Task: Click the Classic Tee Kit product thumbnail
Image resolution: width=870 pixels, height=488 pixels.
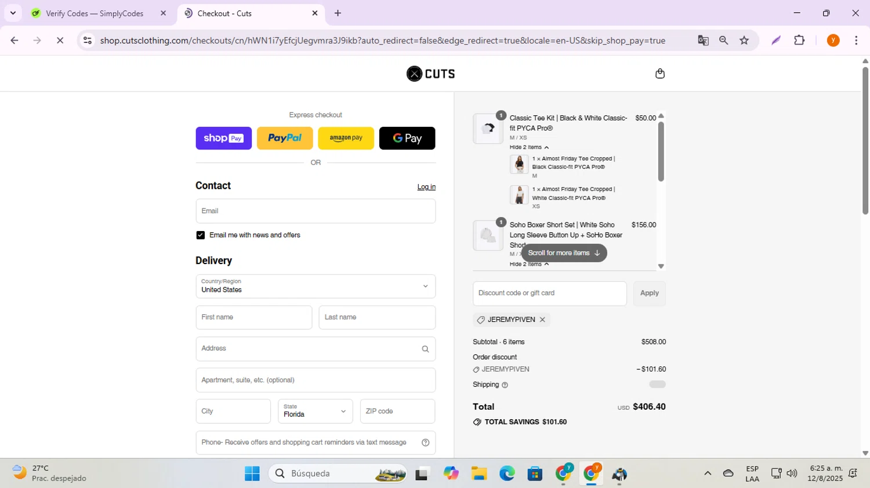Action: click(x=488, y=129)
